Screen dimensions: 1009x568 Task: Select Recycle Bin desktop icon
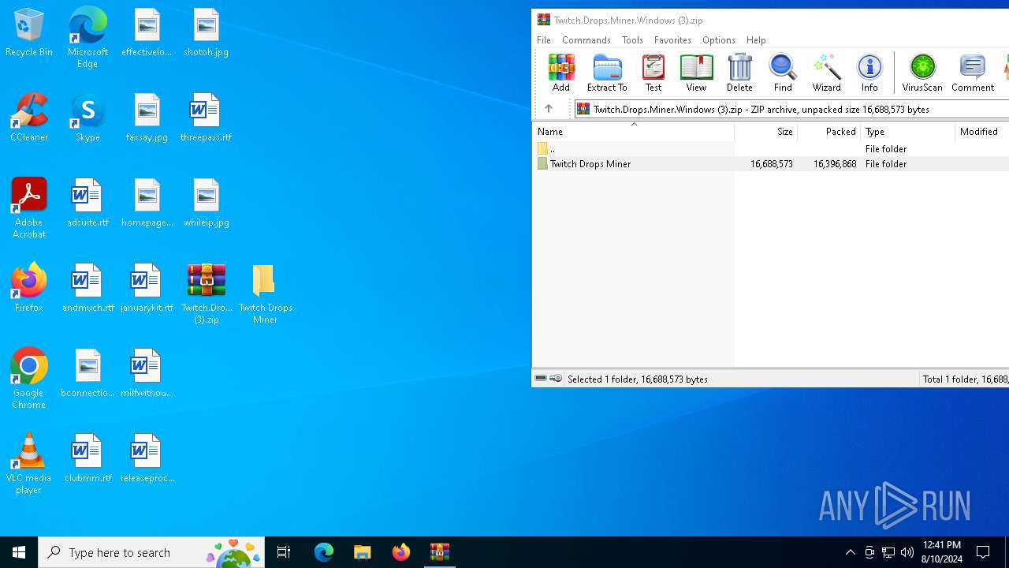click(29, 33)
